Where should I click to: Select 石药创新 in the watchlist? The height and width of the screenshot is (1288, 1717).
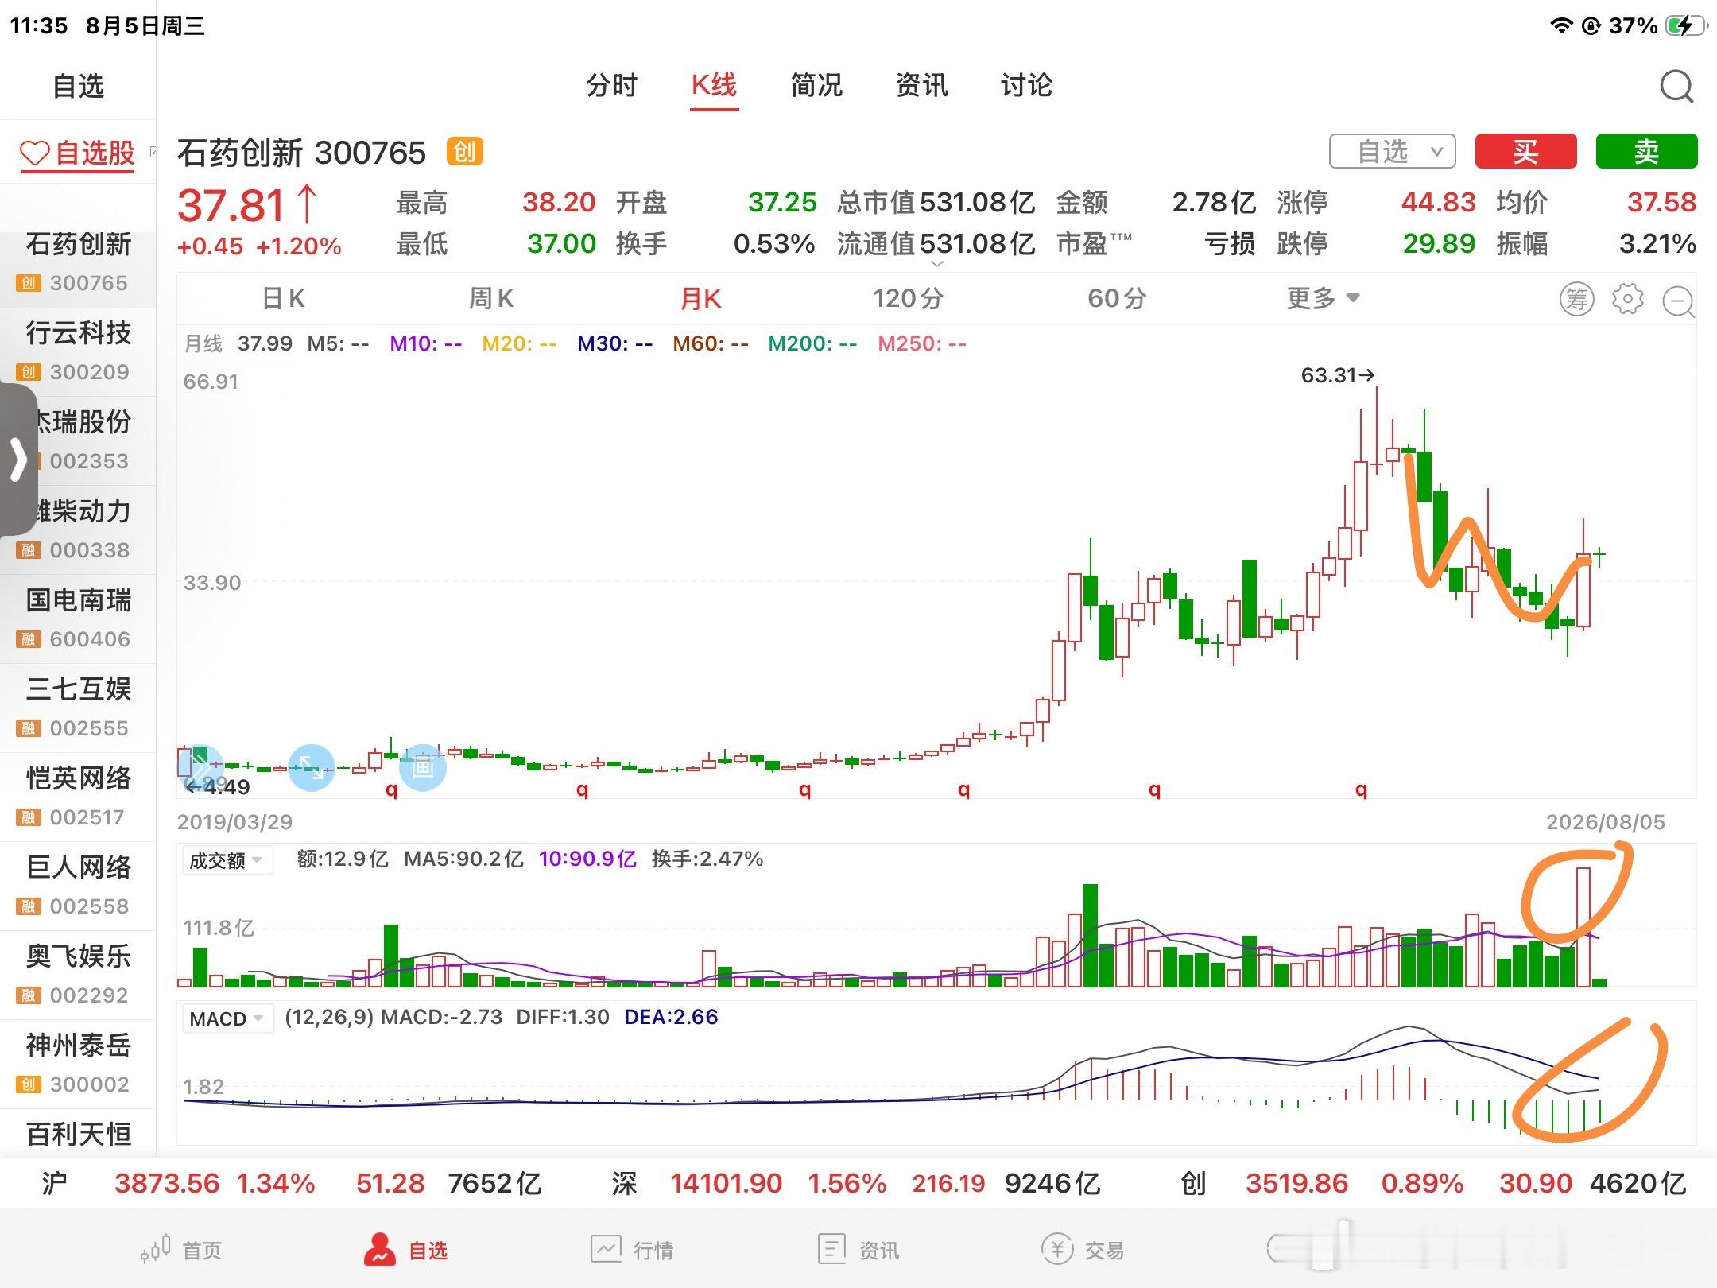[78, 264]
